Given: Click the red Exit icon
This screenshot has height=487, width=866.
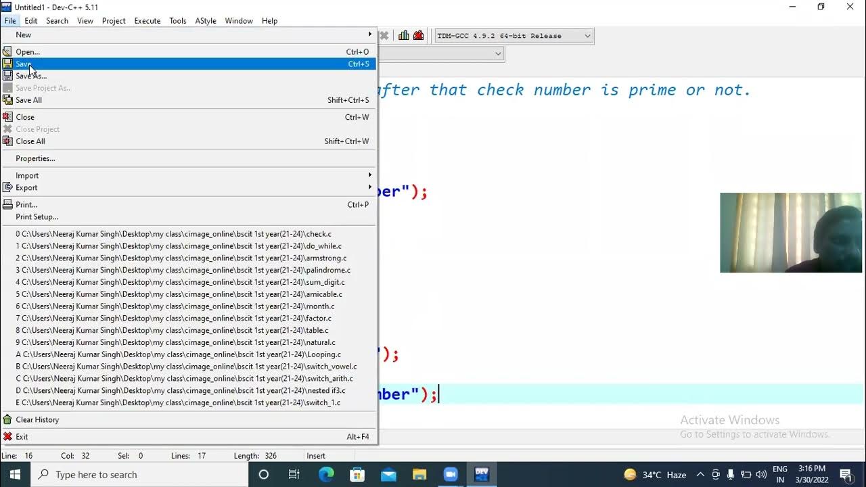Looking at the screenshot, I should (x=7, y=437).
